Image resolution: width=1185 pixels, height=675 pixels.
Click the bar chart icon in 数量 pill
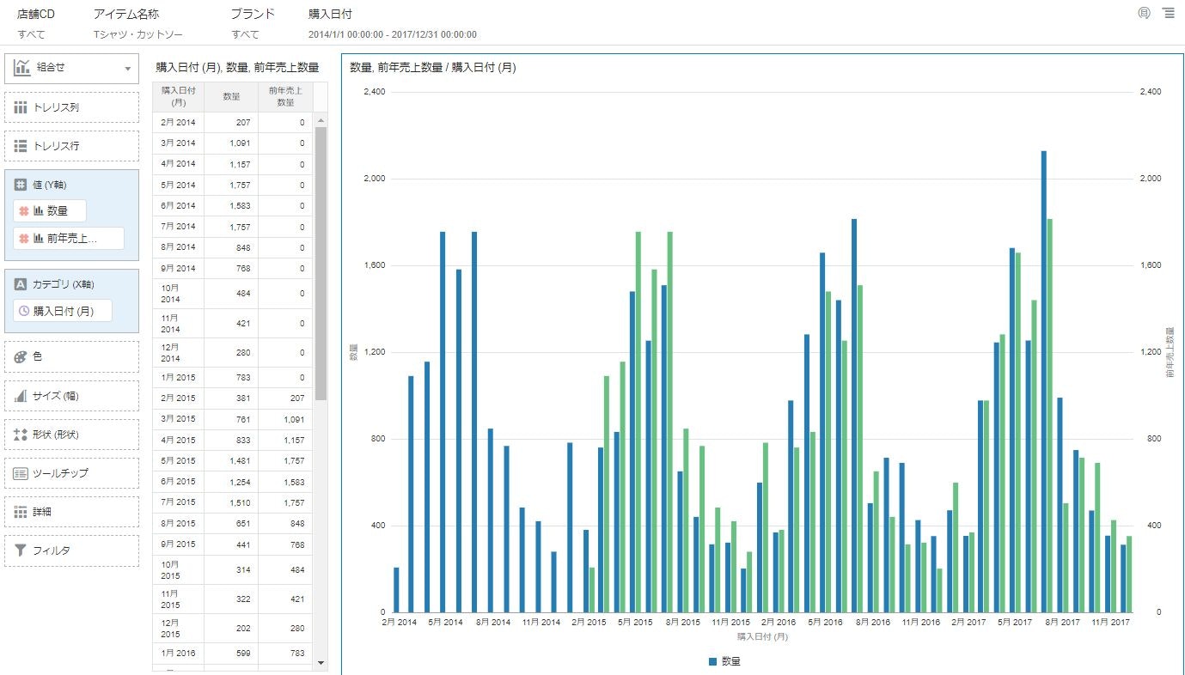pos(39,211)
